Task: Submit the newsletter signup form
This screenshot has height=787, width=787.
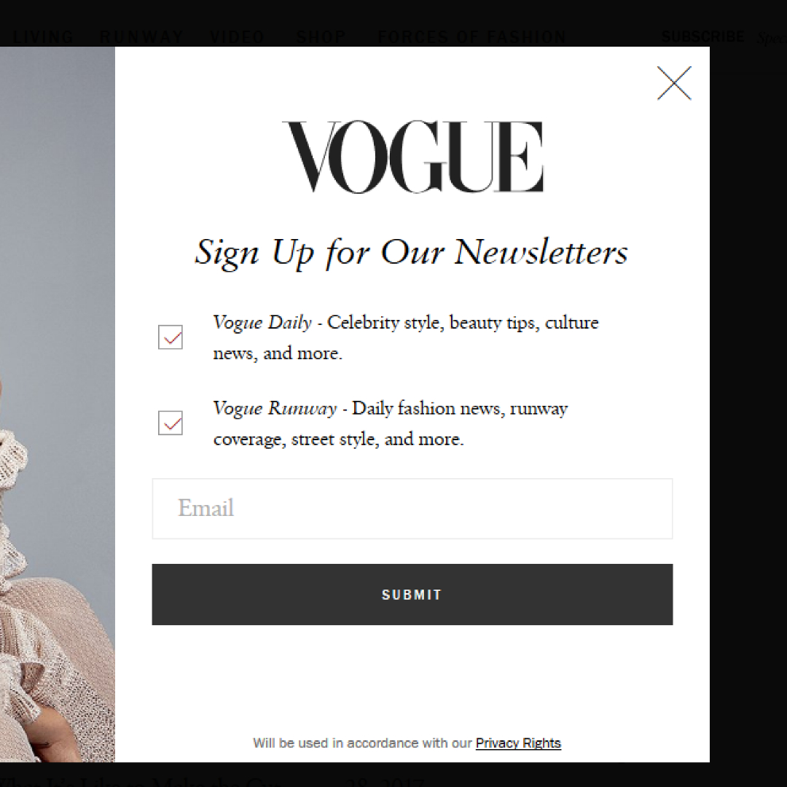Action: point(412,595)
